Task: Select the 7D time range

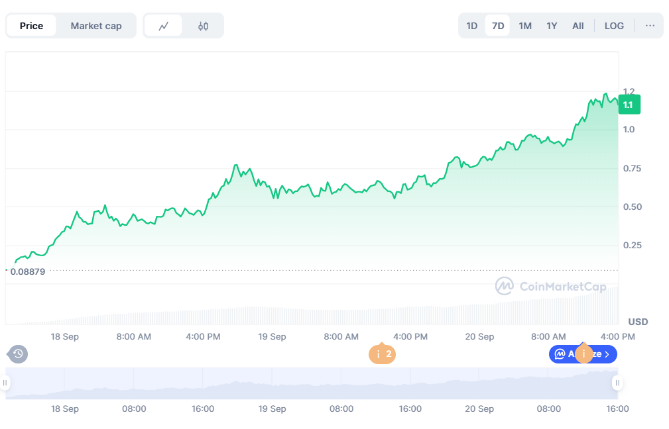Action: 497,26
